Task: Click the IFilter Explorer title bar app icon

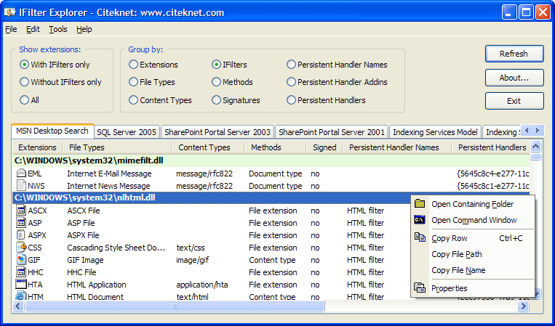Action: pyautogui.click(x=10, y=12)
